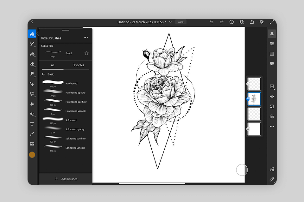The width and height of the screenshot is (304, 202).
Task: Open the clipping mask layer option
Action: click(272, 106)
